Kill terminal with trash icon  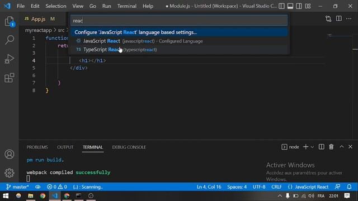click(331, 147)
